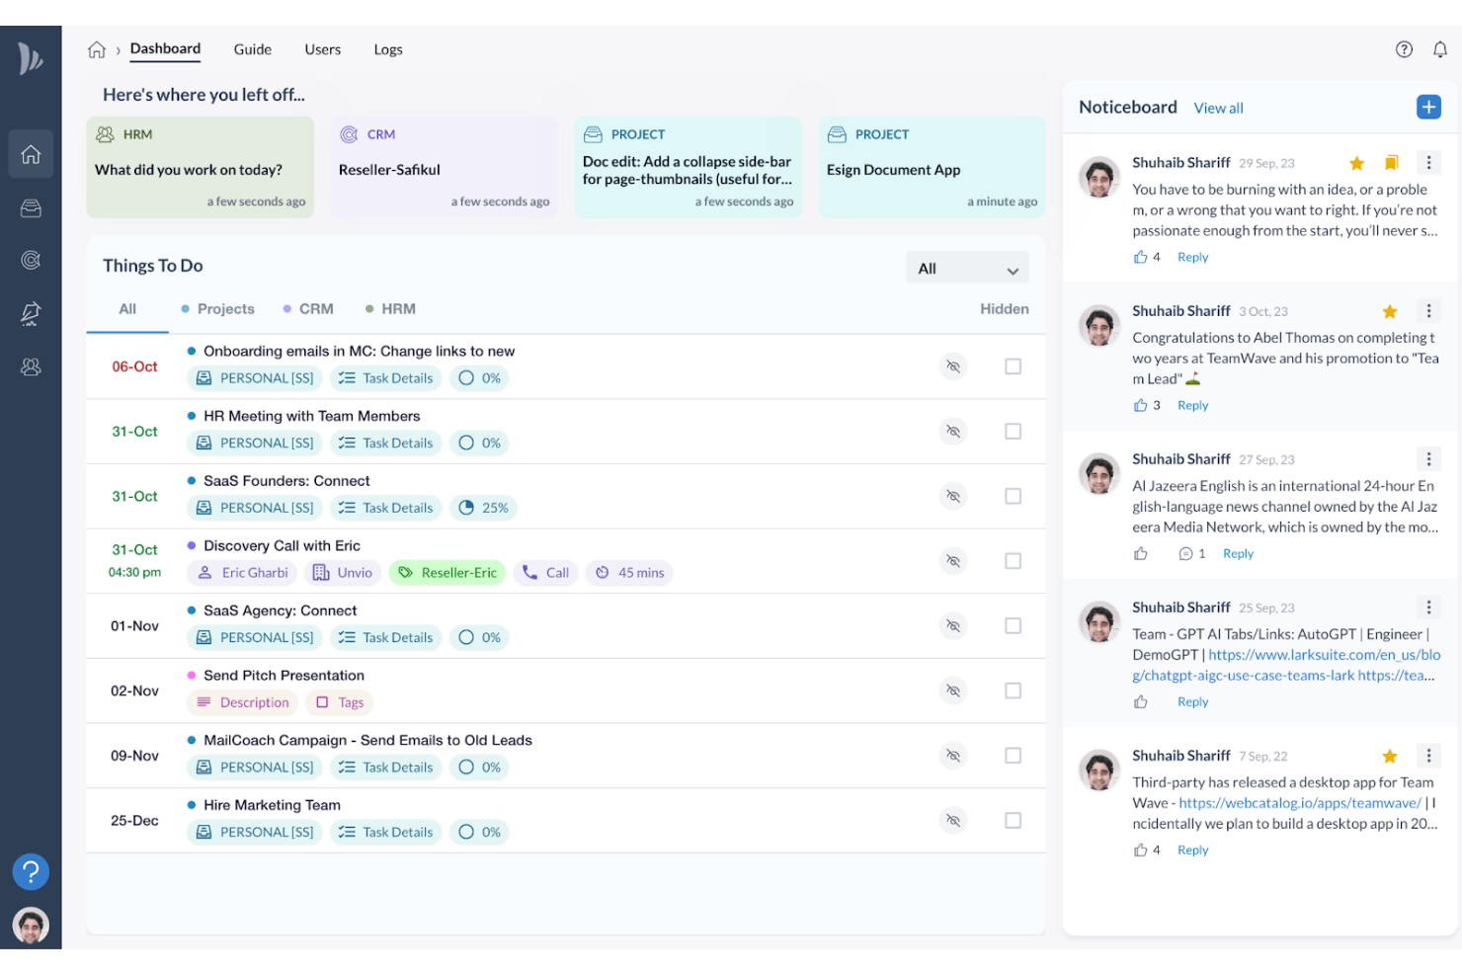Click the webcatalog.io link in the bottom note
The width and height of the screenshot is (1462, 975).
point(1299,802)
